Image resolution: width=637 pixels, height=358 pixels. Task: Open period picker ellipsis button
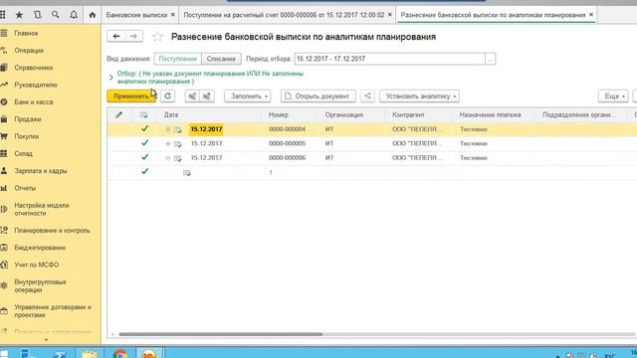click(490, 59)
